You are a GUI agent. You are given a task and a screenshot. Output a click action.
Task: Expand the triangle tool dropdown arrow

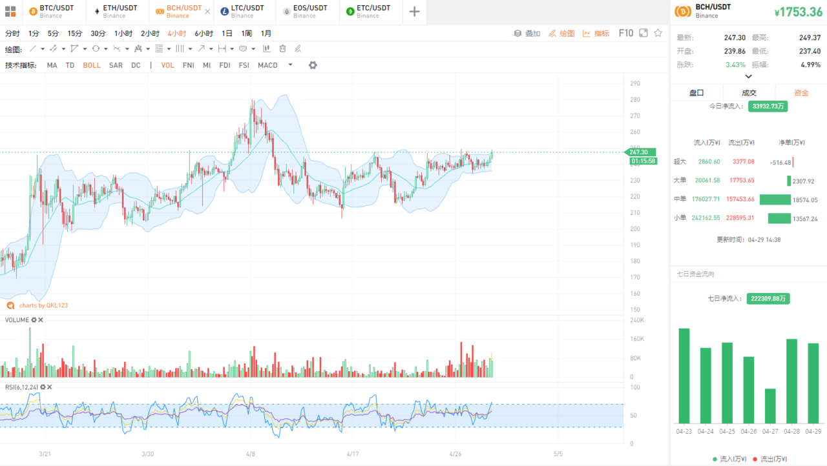(85, 49)
